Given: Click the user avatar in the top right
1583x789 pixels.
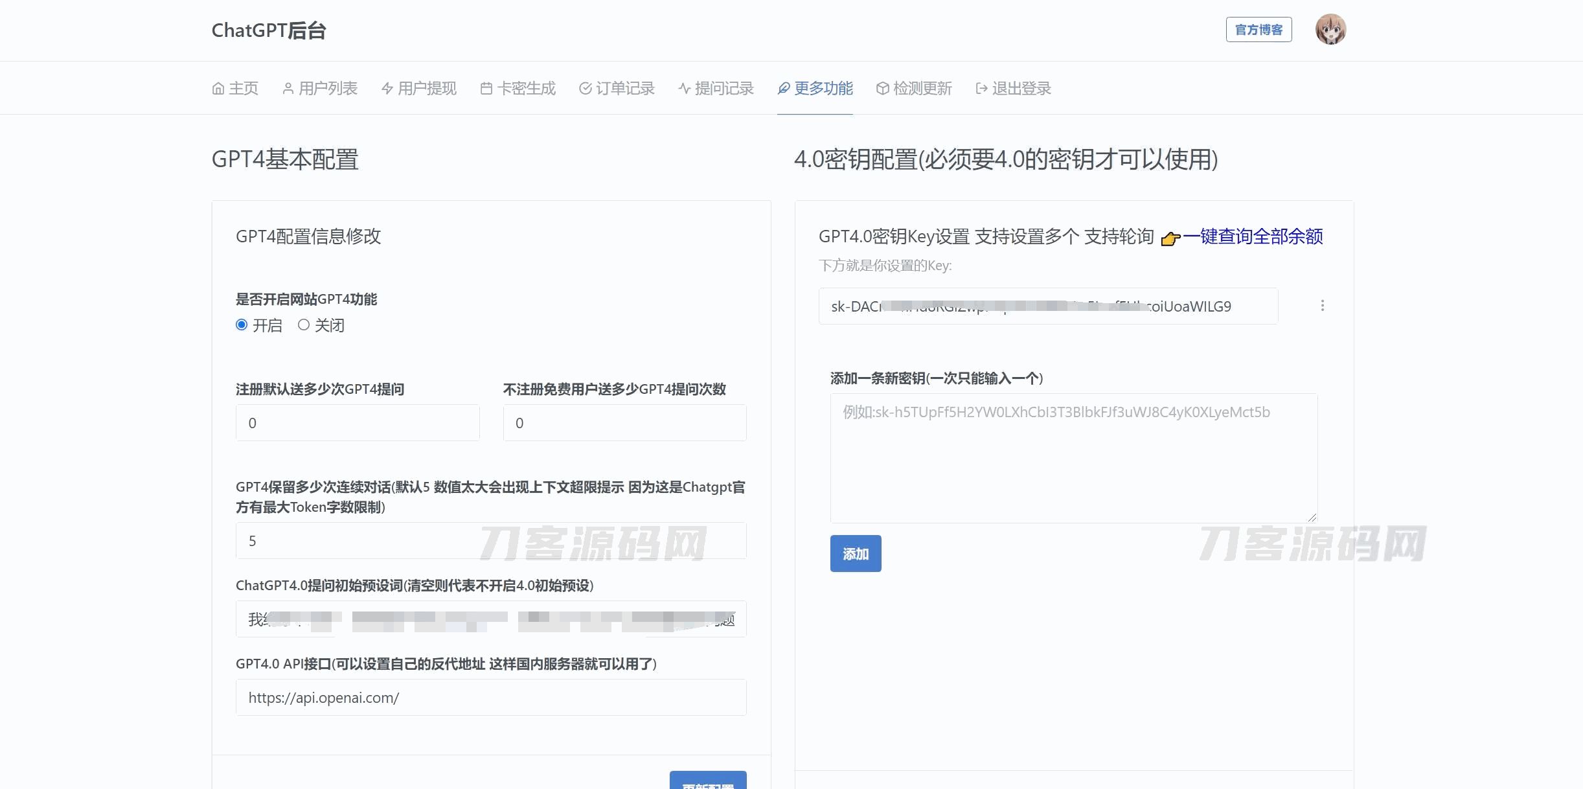Looking at the screenshot, I should (x=1330, y=30).
